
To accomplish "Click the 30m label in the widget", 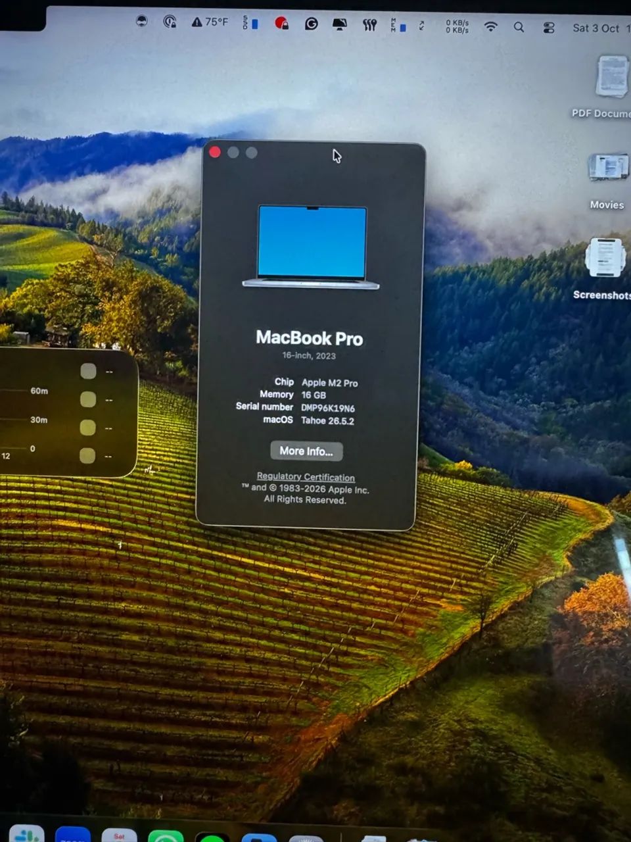I will 39,420.
